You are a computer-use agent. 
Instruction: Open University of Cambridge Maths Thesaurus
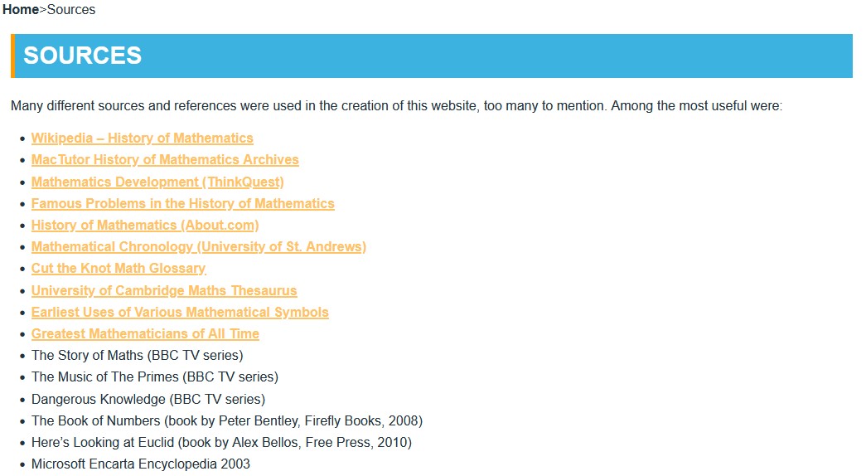164,290
